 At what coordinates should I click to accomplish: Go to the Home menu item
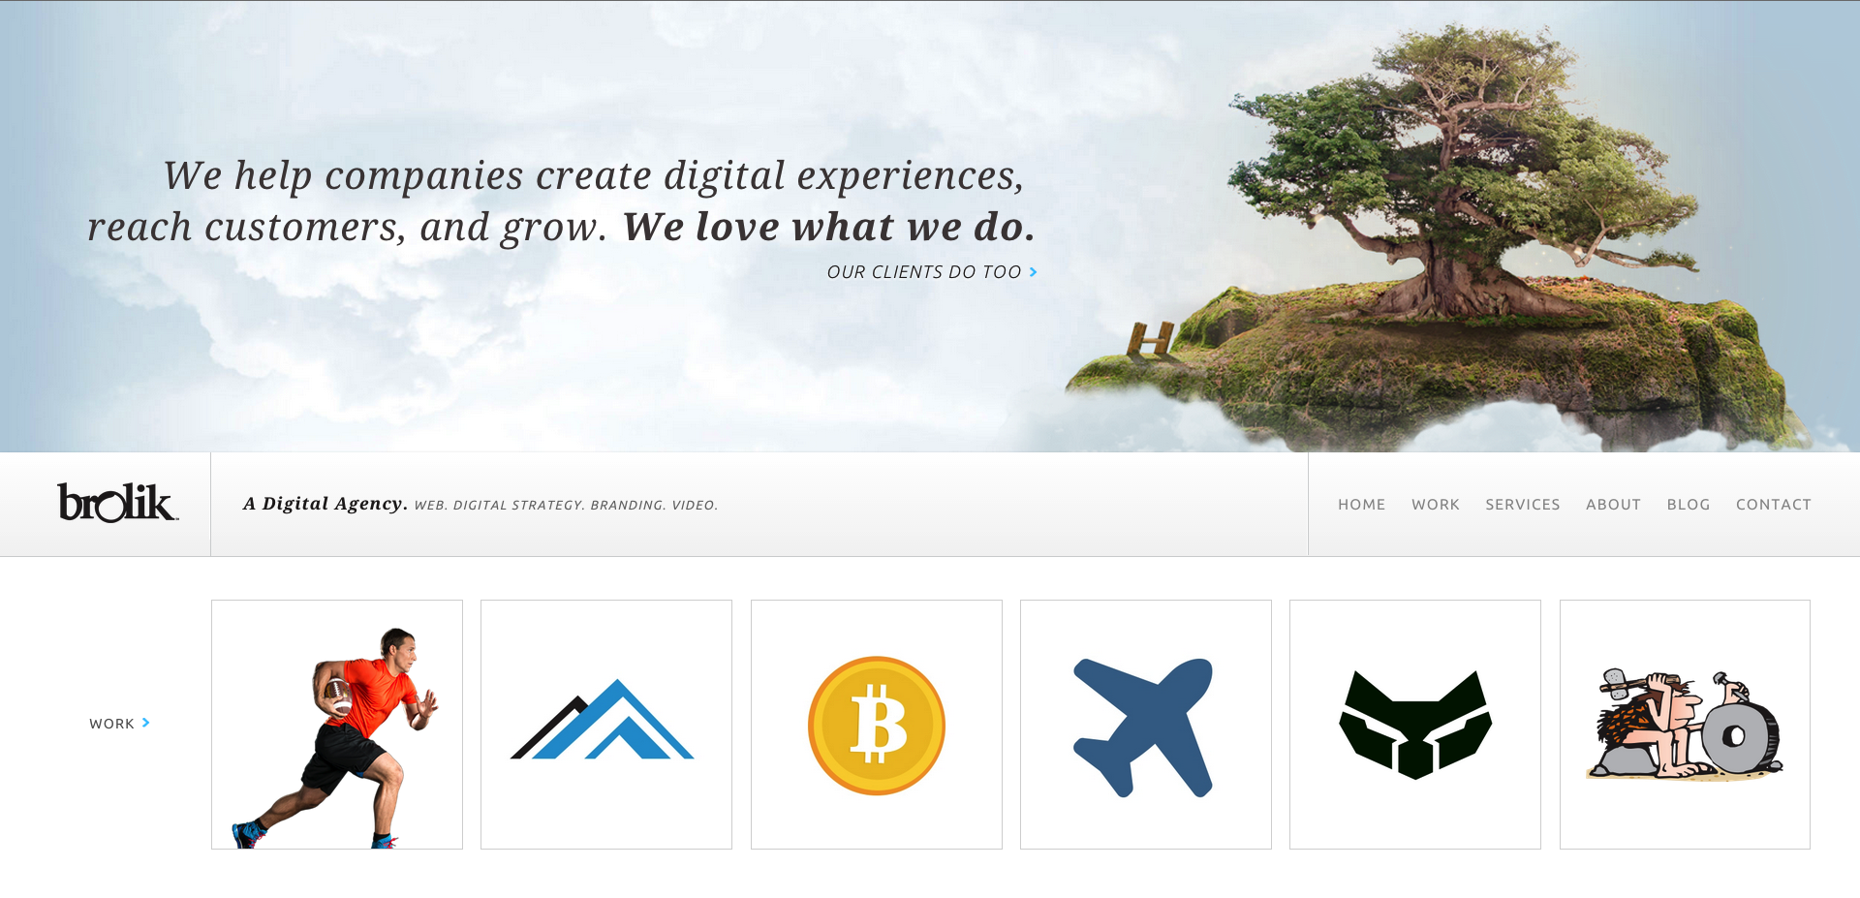(1361, 505)
